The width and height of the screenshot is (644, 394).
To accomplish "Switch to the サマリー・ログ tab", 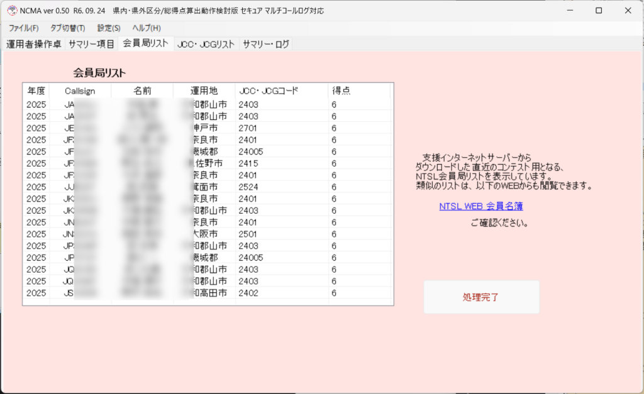I will 265,44.
